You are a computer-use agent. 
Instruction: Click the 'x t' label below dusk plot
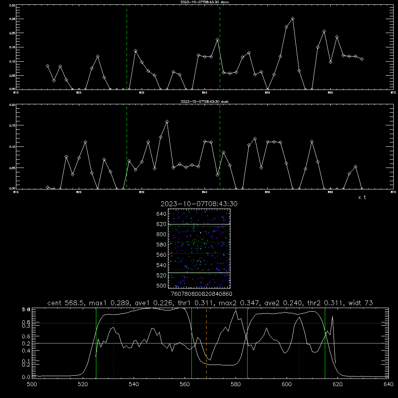362,197
